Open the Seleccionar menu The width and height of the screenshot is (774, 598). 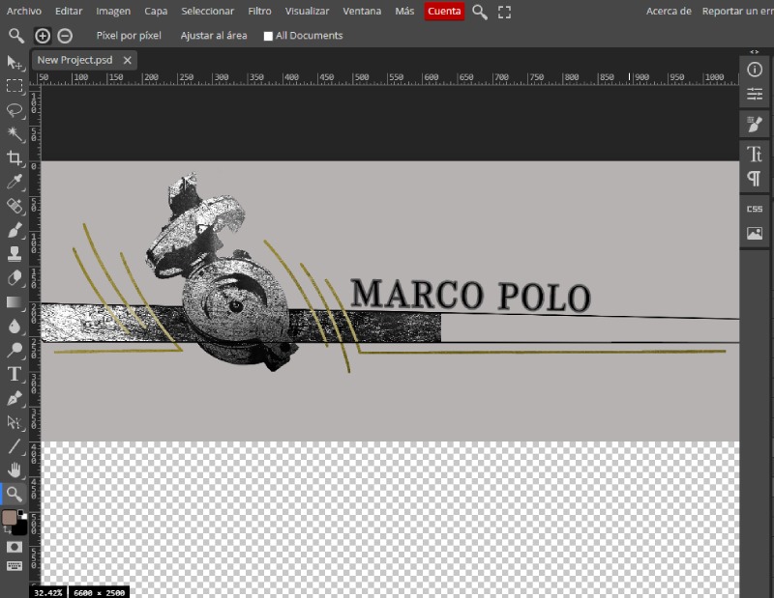(207, 11)
